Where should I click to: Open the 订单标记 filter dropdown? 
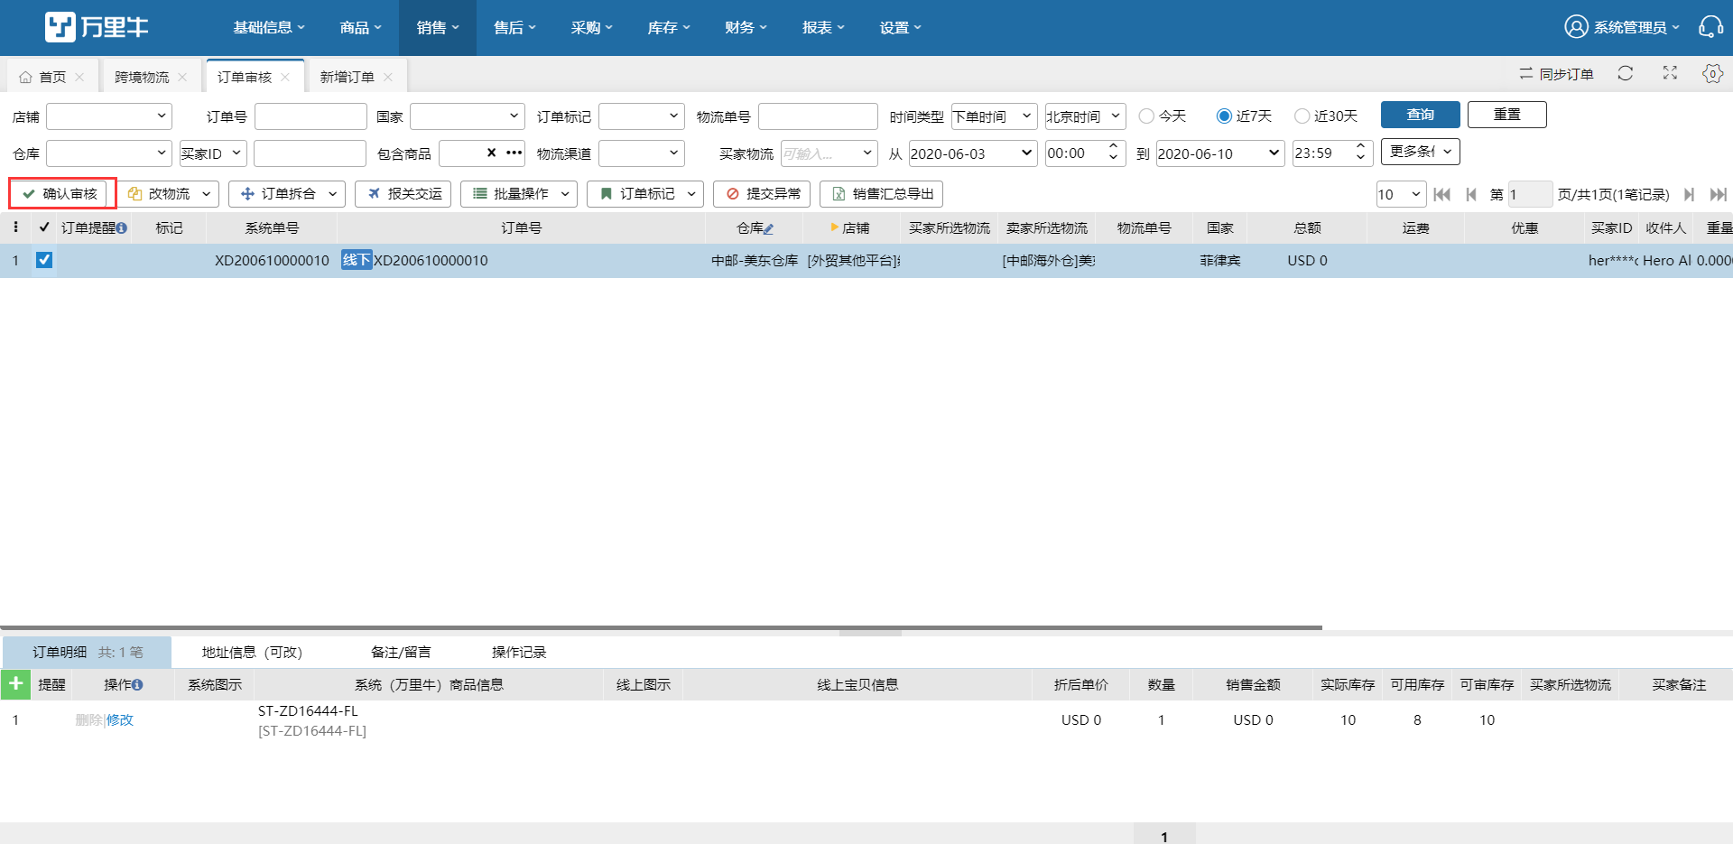click(642, 116)
